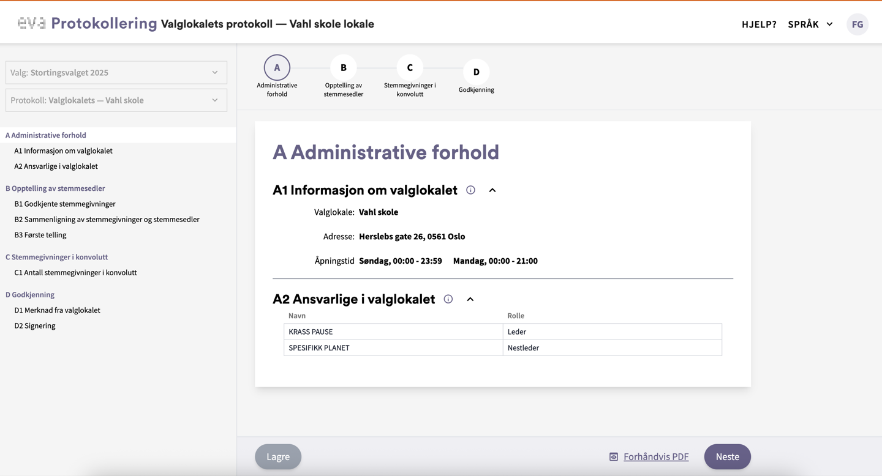Expand the SPRÅK language menu
The image size is (882, 476).
click(810, 24)
